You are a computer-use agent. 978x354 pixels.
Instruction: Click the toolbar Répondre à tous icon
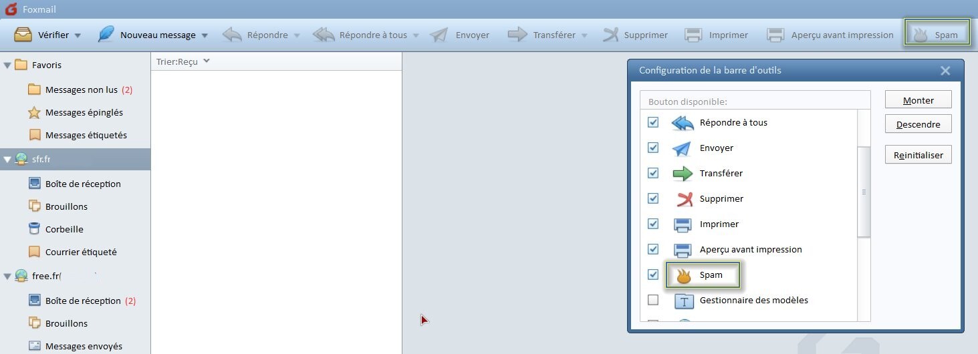click(x=324, y=35)
